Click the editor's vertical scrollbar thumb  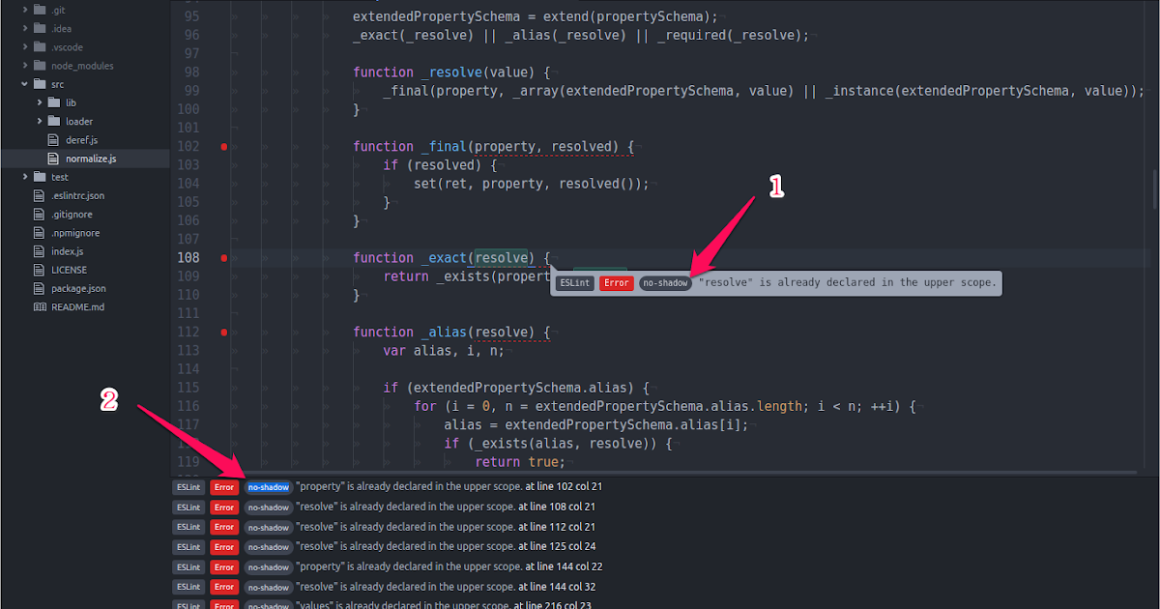[x=1153, y=189]
